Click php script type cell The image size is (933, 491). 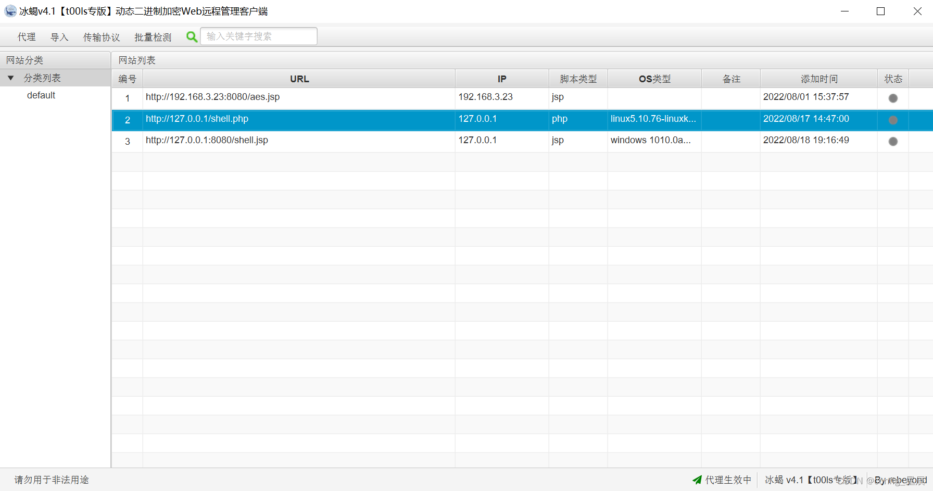[x=578, y=120]
